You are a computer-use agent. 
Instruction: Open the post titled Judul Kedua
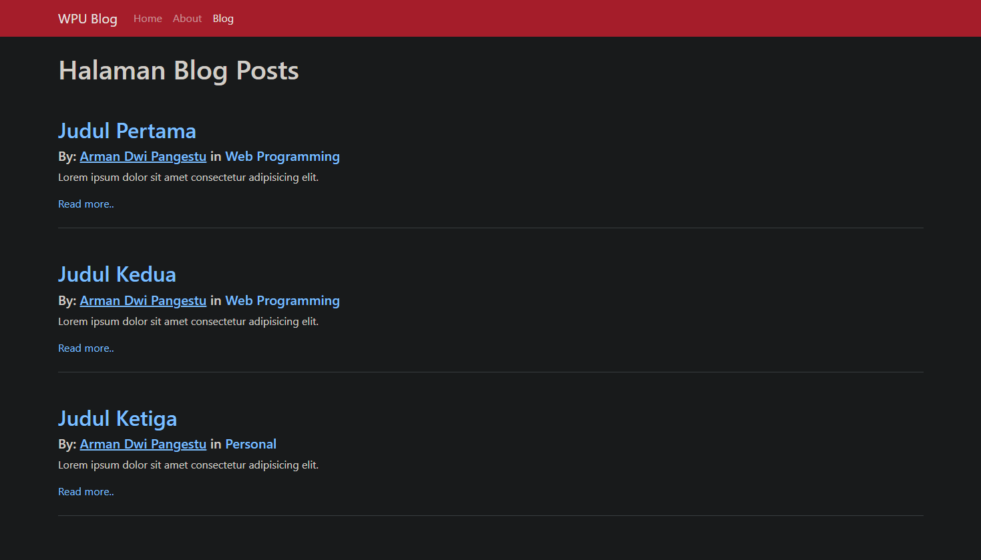pos(117,274)
